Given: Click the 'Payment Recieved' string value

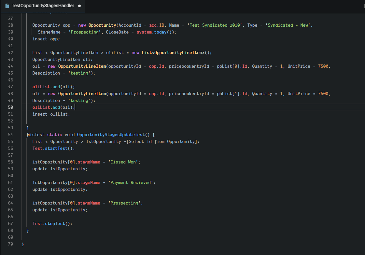Looking at the screenshot, I should coord(131,183).
